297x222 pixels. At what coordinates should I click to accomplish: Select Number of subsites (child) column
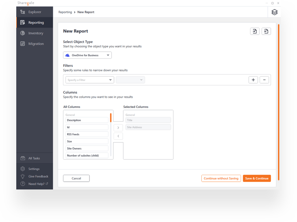[x=87, y=156]
